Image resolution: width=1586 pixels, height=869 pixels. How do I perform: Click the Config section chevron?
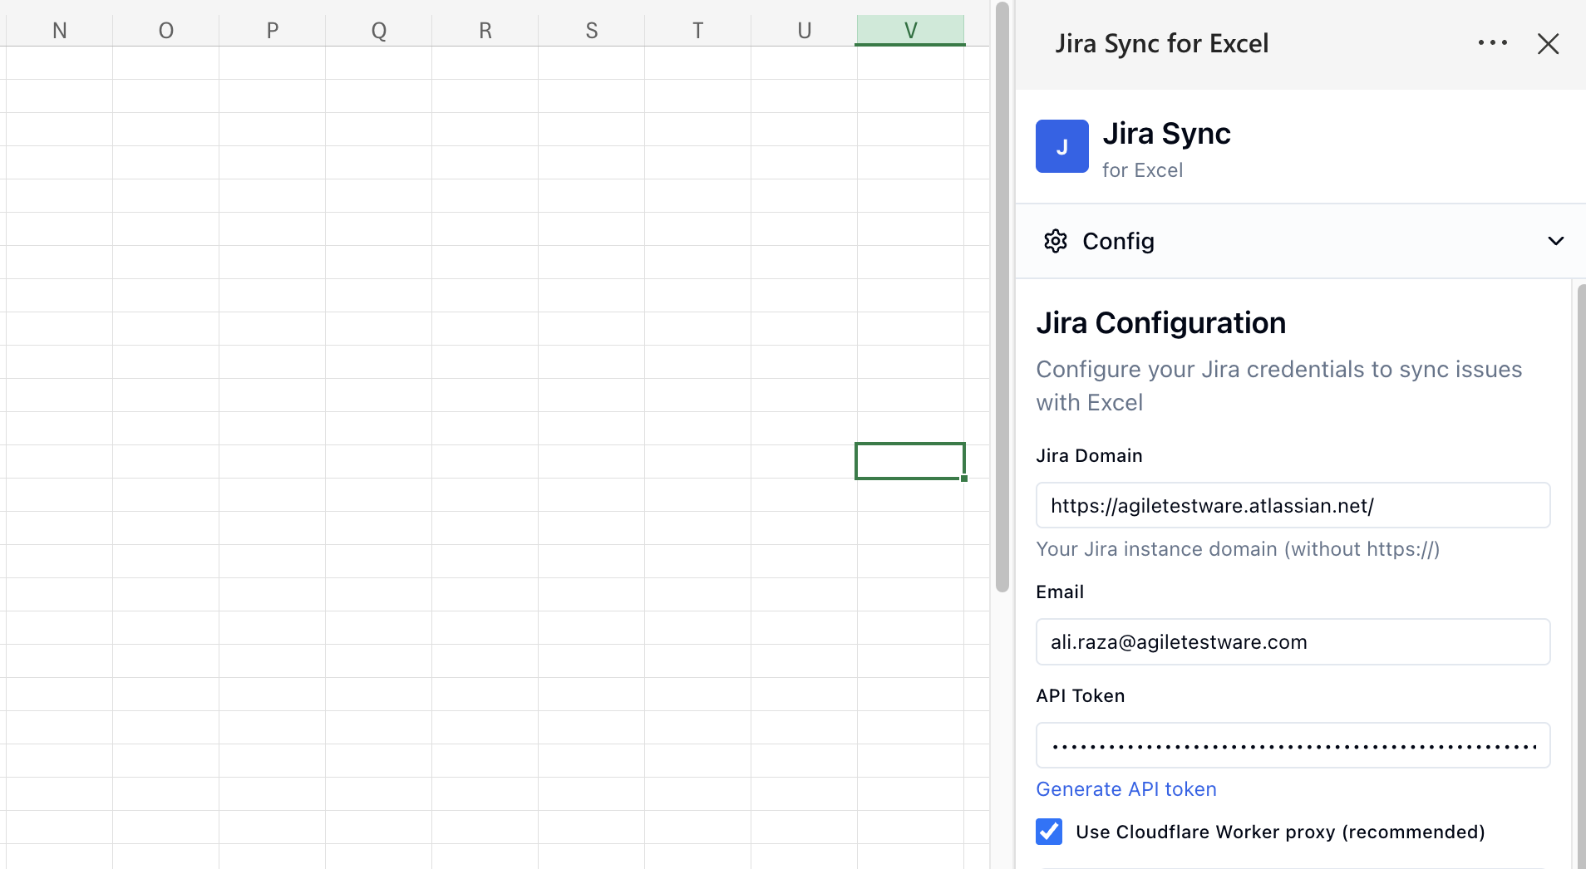1556,241
